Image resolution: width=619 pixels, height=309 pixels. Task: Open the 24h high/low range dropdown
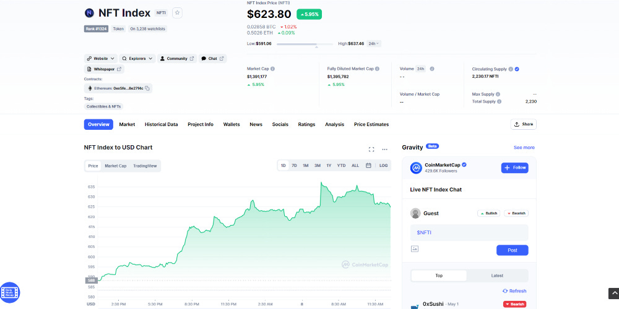373,43
